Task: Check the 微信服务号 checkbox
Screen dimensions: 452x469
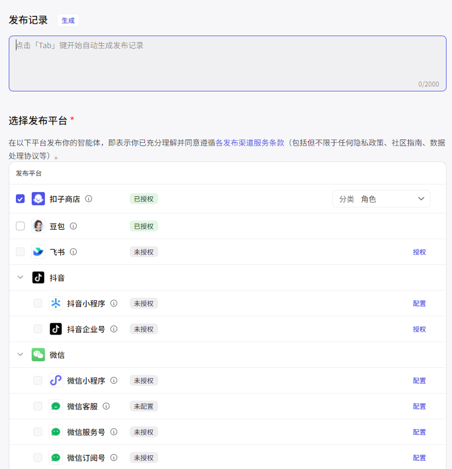Action: click(x=38, y=432)
